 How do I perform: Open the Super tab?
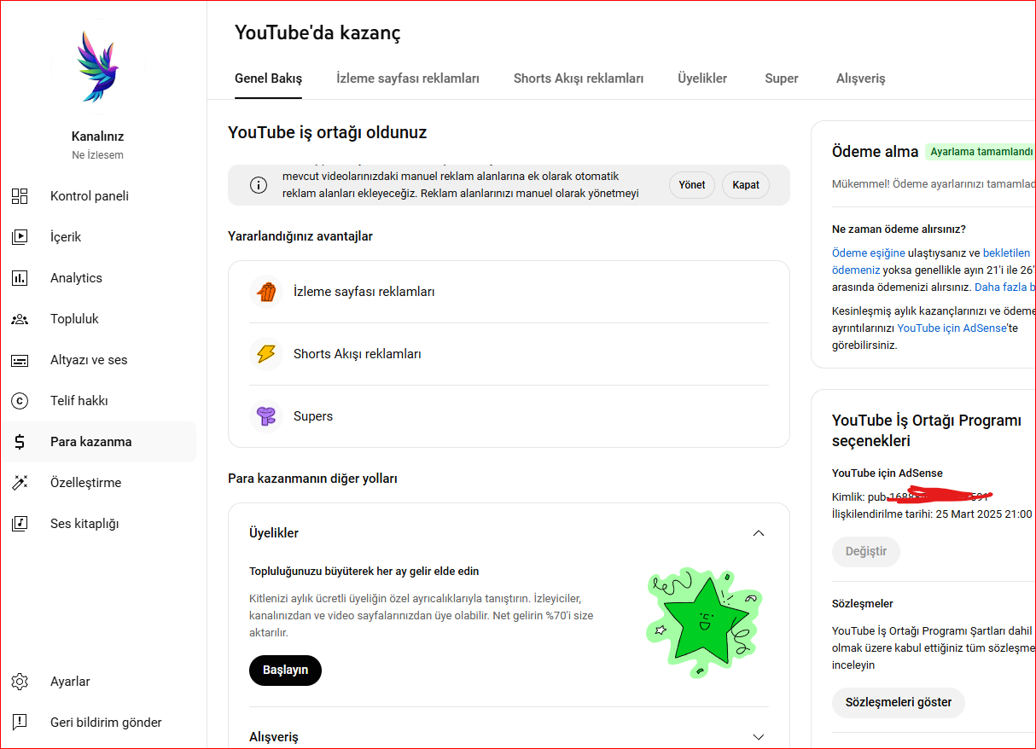coord(782,78)
